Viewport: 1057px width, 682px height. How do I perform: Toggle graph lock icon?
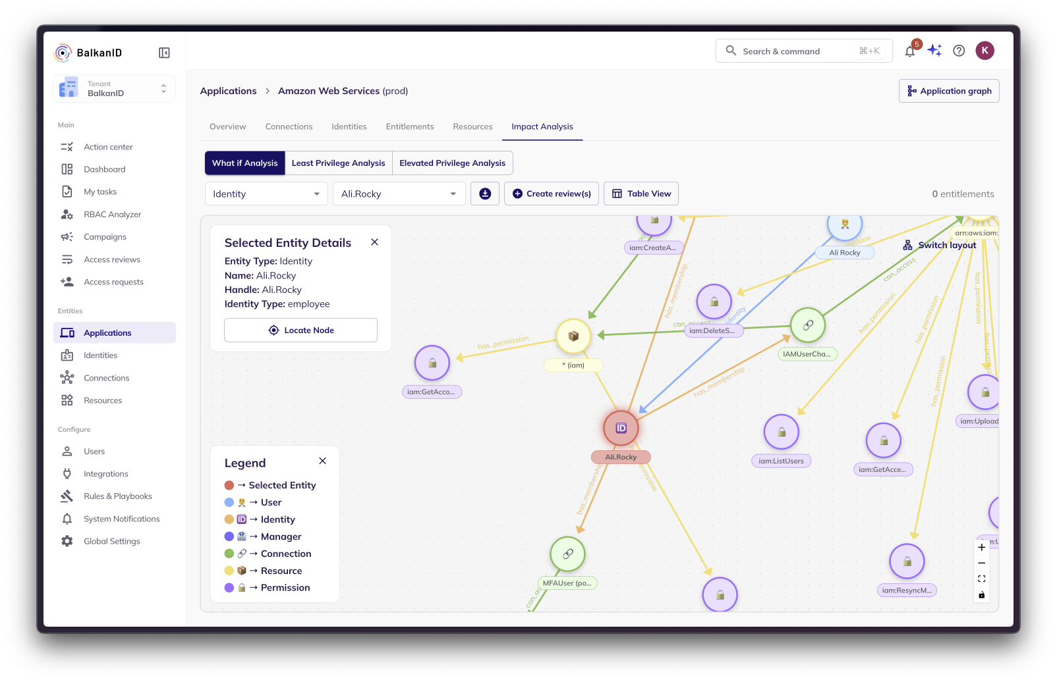coord(982,594)
